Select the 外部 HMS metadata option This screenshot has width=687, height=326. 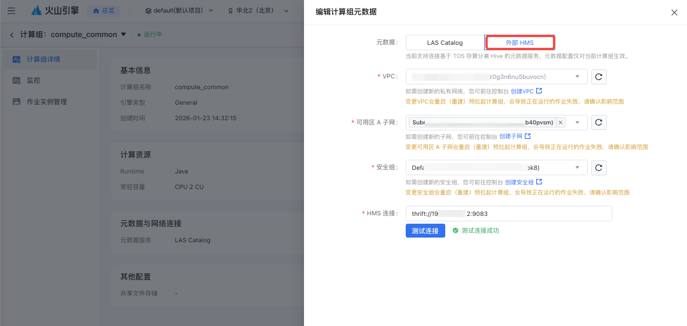[x=519, y=43]
